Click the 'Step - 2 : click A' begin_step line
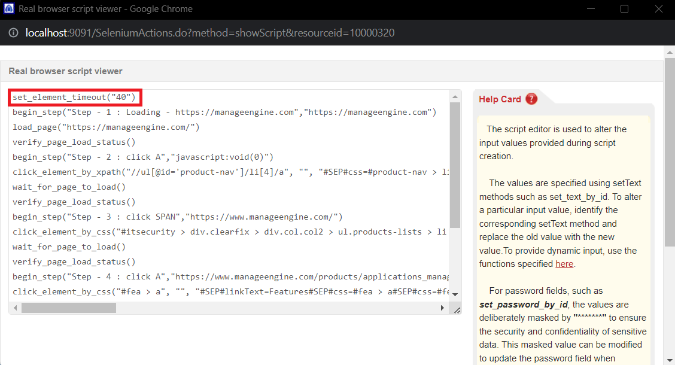675x365 pixels. (142, 157)
